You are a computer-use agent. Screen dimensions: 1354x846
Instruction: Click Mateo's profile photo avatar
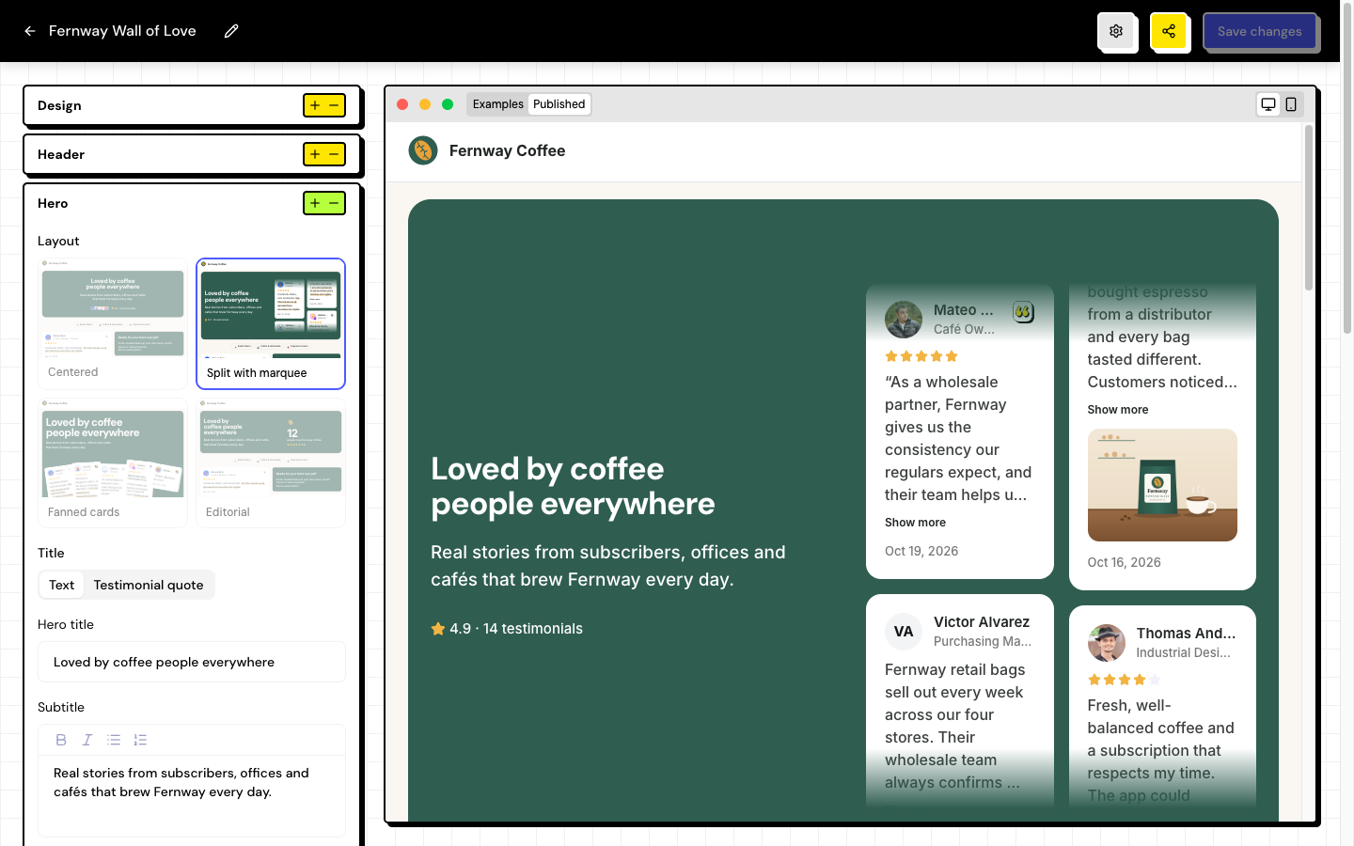904,320
